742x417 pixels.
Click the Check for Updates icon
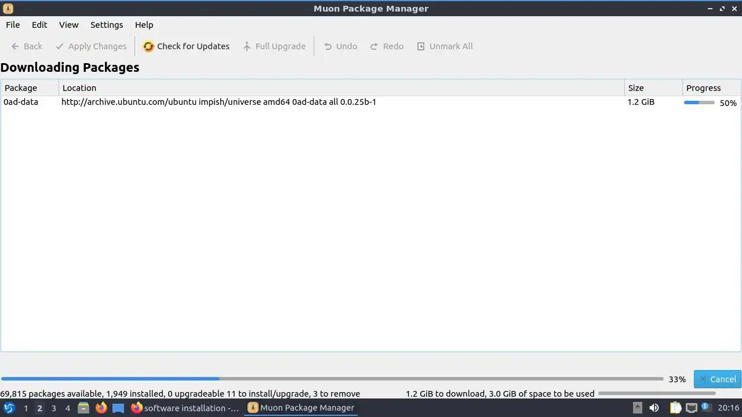149,46
